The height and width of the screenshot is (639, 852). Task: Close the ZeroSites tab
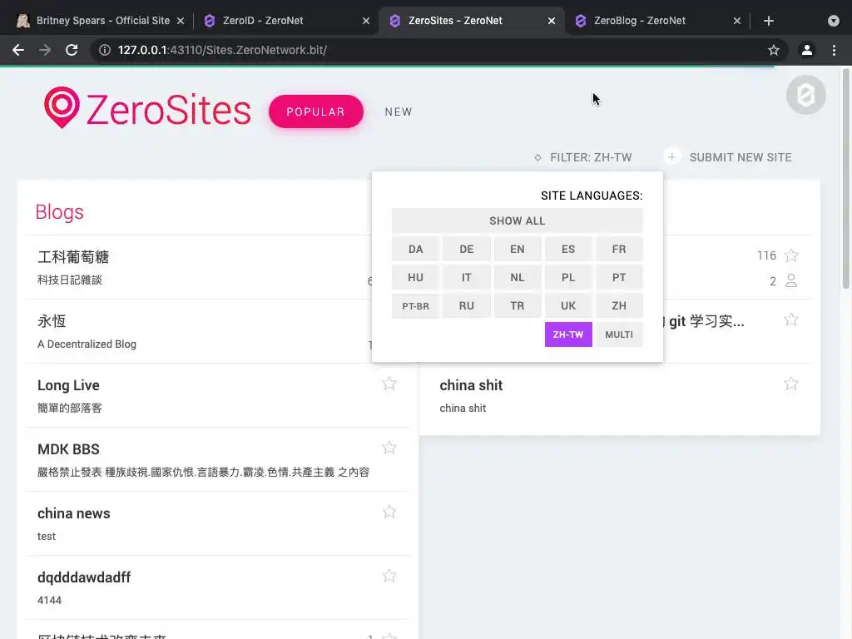pyautogui.click(x=552, y=21)
